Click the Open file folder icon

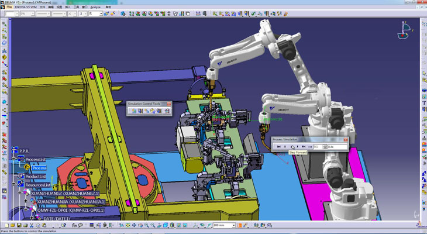coord(12,225)
